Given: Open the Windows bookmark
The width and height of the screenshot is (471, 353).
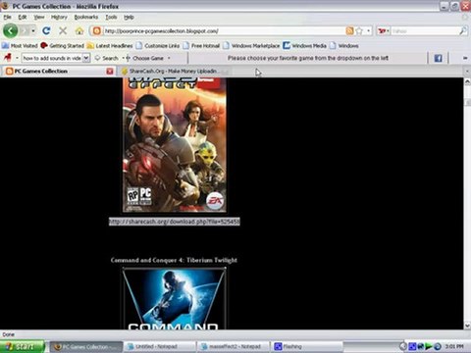Looking at the screenshot, I should (344, 46).
